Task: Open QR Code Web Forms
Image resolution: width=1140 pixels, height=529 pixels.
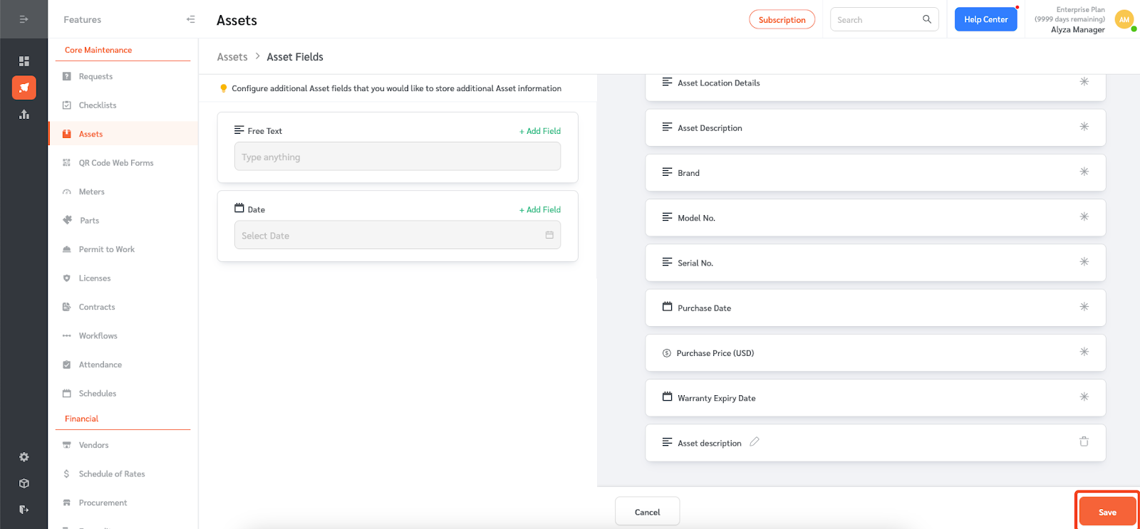Action: [116, 163]
